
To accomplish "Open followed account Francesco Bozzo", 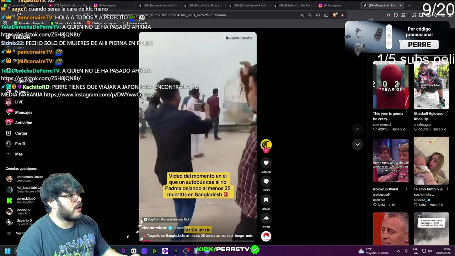I will click(25, 178).
